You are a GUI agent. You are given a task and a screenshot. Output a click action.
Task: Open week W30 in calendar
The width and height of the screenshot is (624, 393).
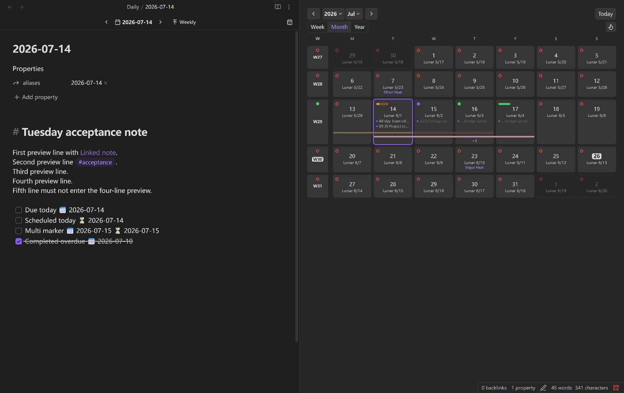pyautogui.click(x=318, y=159)
